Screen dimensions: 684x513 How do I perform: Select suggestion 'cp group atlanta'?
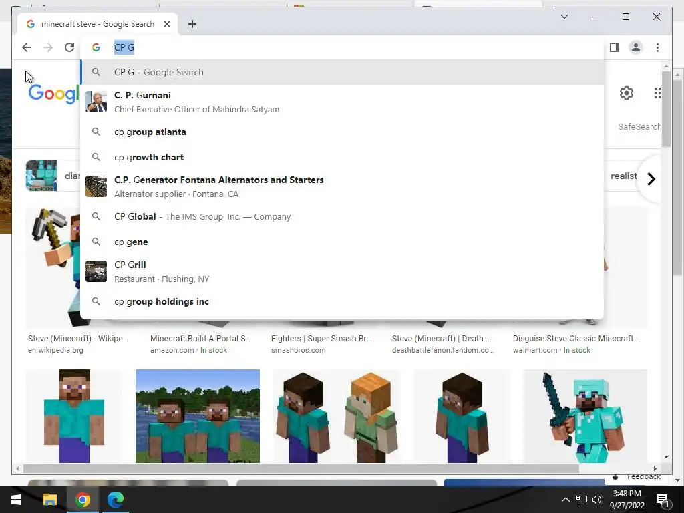pyautogui.click(x=343, y=132)
